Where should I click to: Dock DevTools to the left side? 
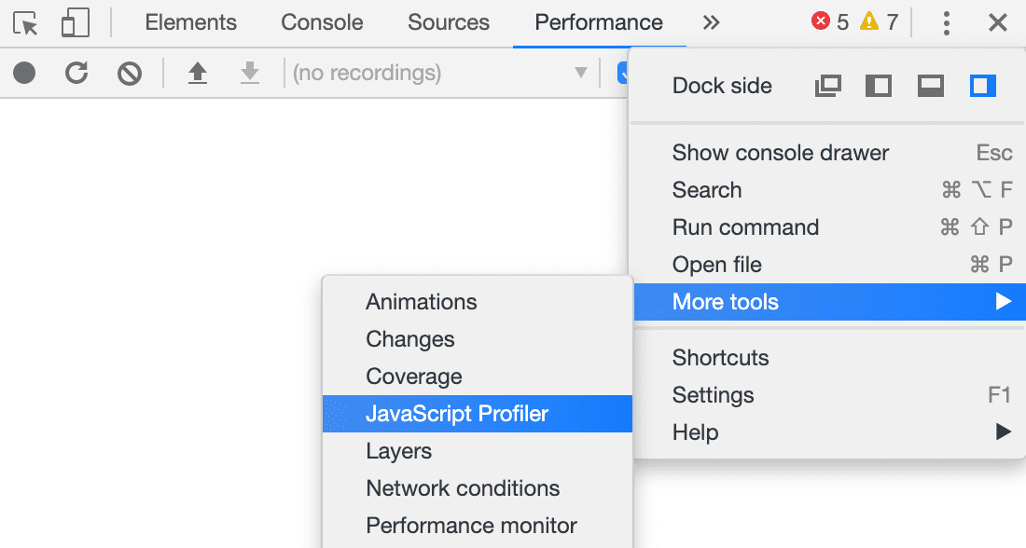click(878, 86)
